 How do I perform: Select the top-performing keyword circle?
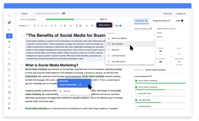[x=136, y=93]
